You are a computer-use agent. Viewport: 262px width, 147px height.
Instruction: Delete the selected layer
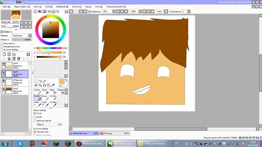click(x=19, y=59)
